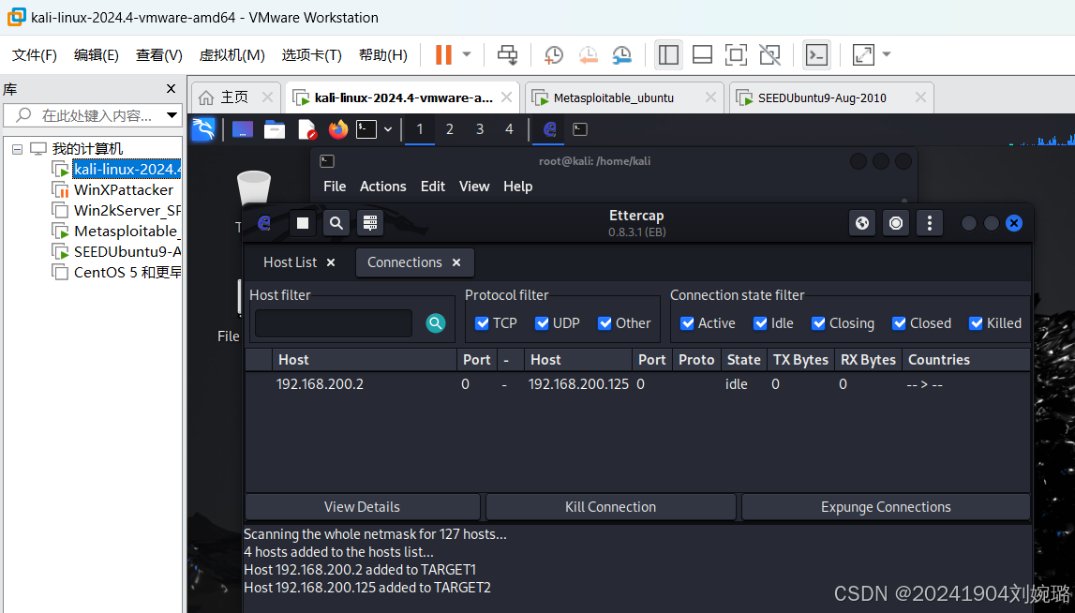Switch to Kali workspace 2
Screen dimensions: 1075x613
tap(450, 129)
